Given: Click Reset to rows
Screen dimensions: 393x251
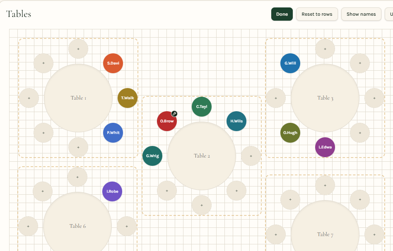Looking at the screenshot, I should coord(317,14).
